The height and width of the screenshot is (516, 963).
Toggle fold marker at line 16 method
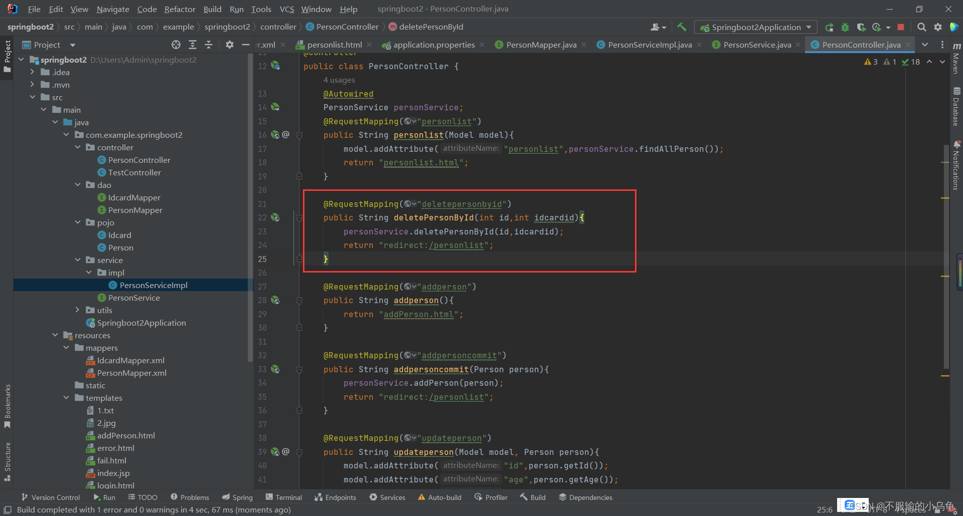tap(299, 135)
